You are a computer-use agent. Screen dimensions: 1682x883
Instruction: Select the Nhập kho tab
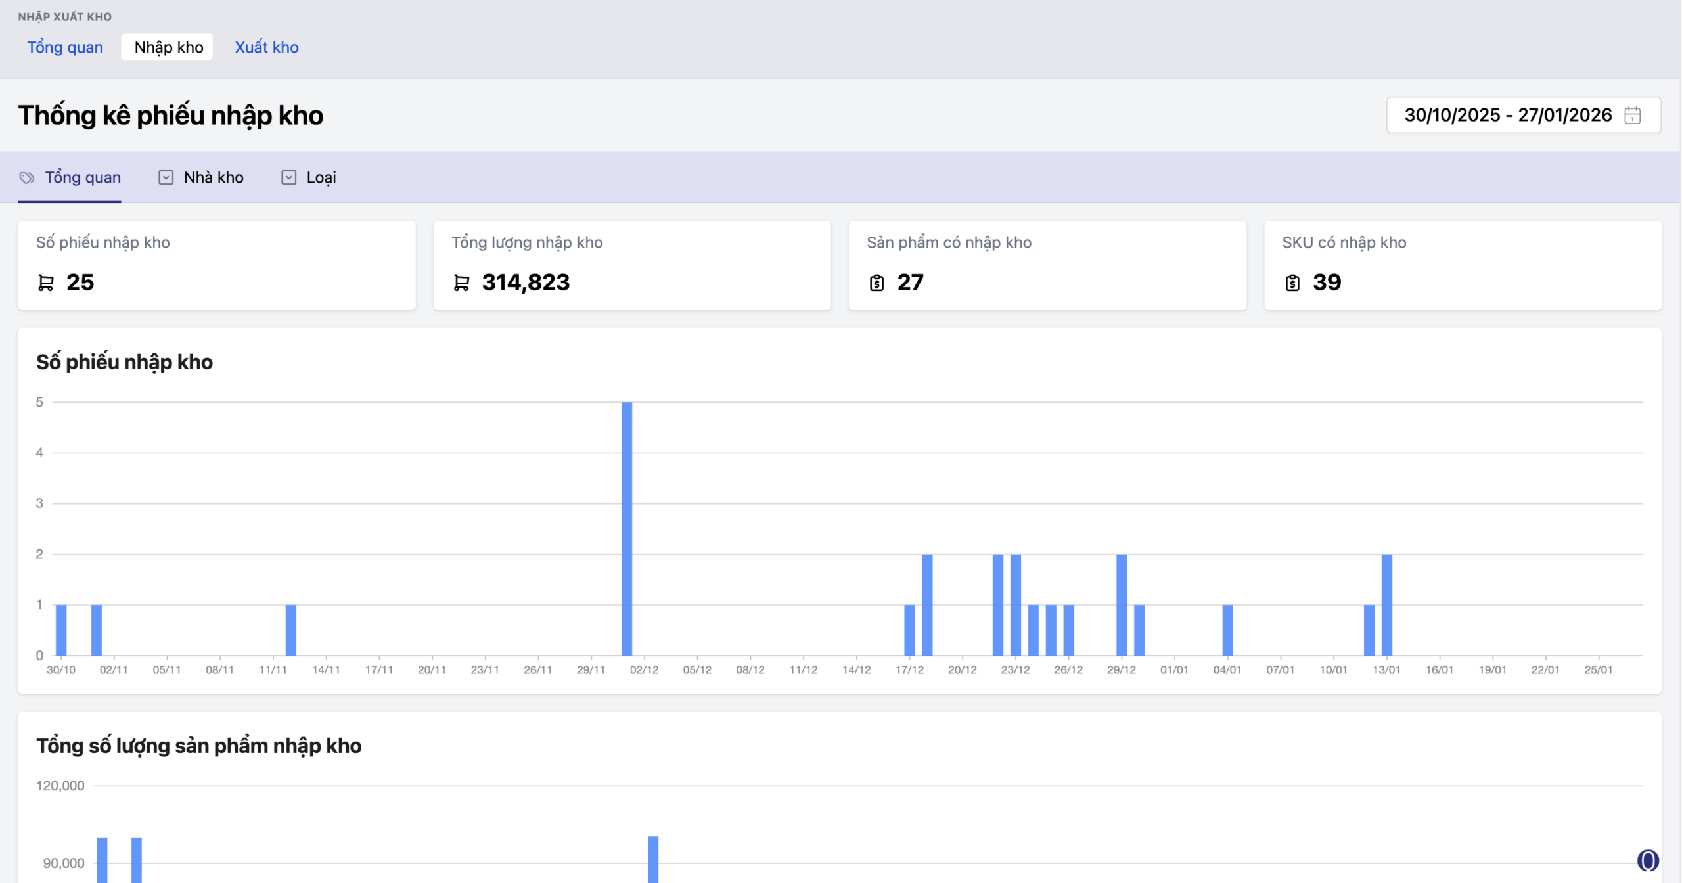(168, 47)
